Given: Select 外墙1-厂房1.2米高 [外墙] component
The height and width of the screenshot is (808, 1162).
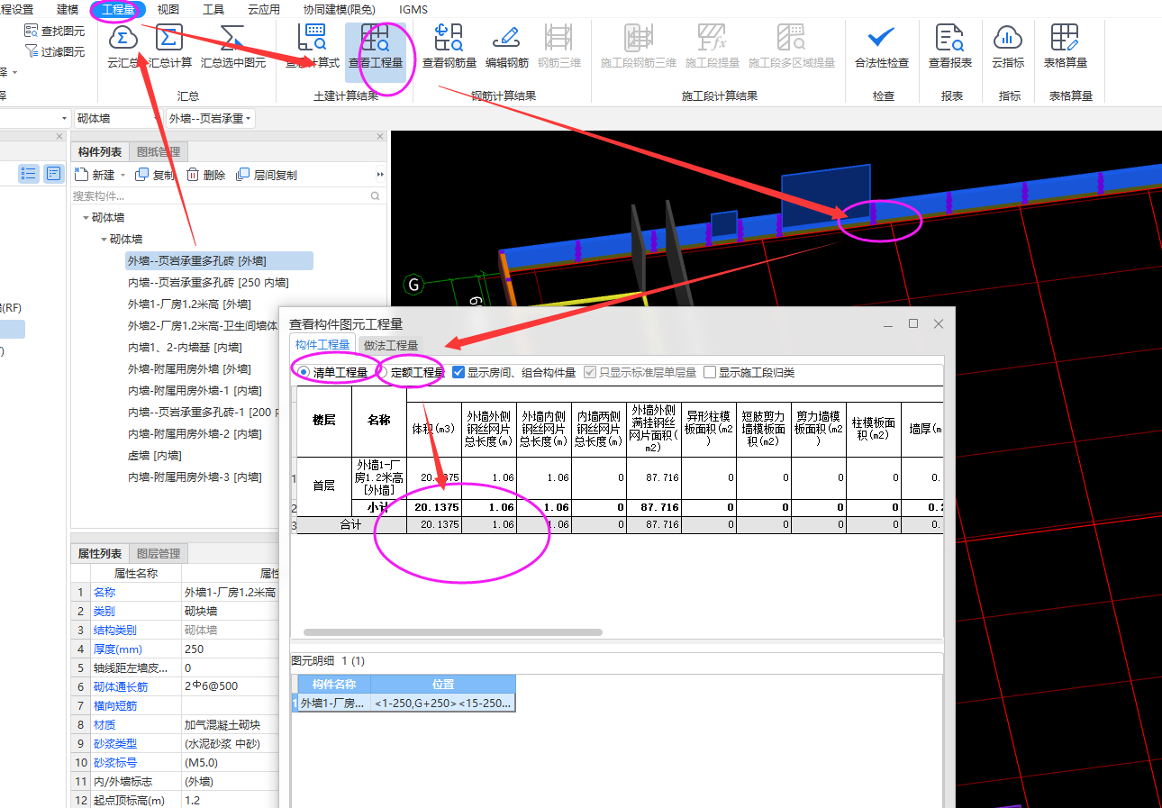Looking at the screenshot, I should pyautogui.click(x=189, y=304).
